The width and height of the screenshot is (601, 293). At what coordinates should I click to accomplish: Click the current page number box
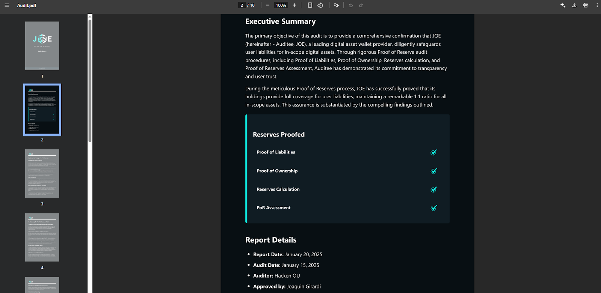coord(242,5)
